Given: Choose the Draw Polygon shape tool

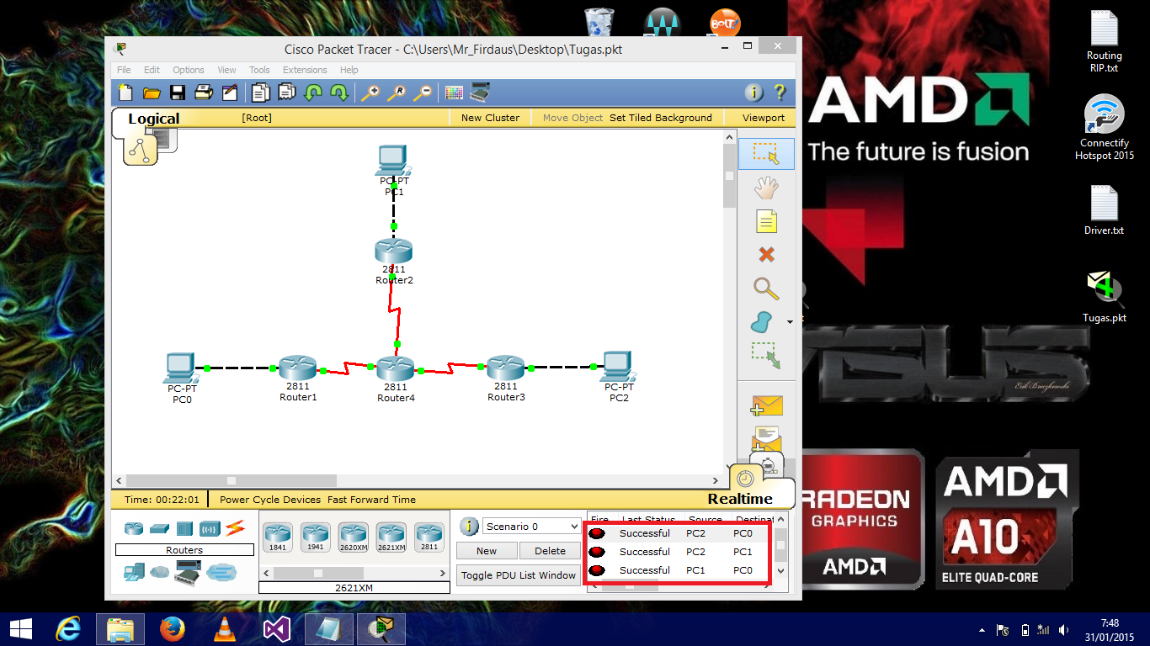Looking at the screenshot, I should [762, 322].
